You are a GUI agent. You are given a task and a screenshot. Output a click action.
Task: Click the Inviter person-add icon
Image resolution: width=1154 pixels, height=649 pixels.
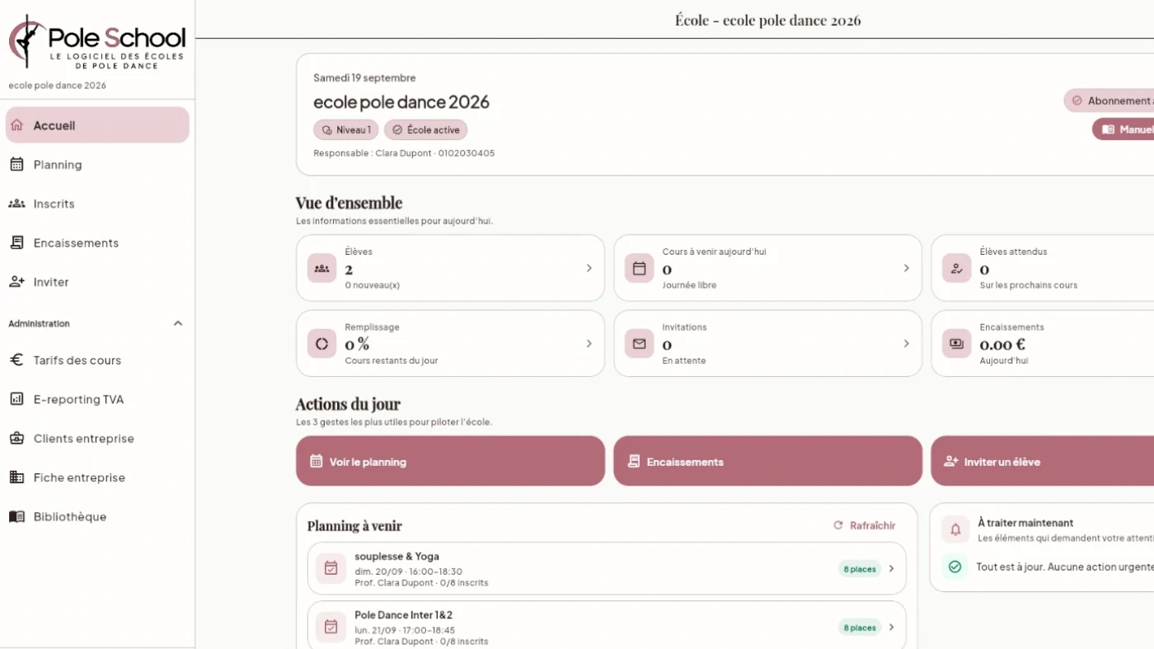pos(16,282)
